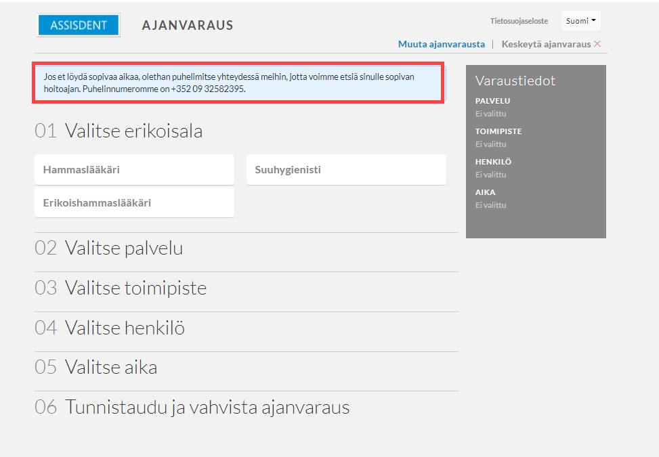Viewport: 659px width, 457px height.
Task: Expand step 06 Tunnistaudu ja vahvista ajanvaraus
Action: coord(192,407)
